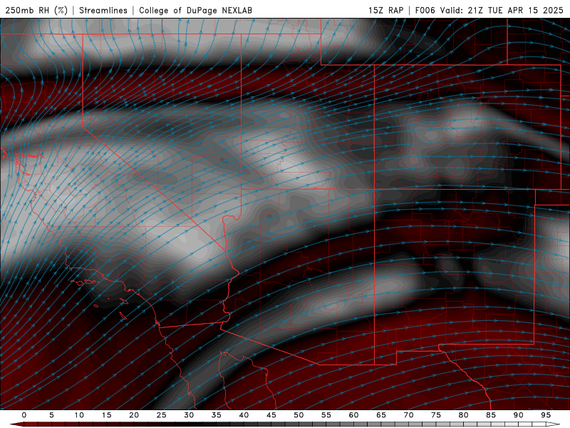Click the right arrow end of the color bar
This screenshot has height=428, width=570.
point(554,424)
